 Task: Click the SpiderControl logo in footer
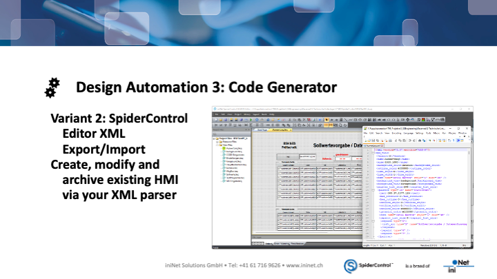pos(369,266)
